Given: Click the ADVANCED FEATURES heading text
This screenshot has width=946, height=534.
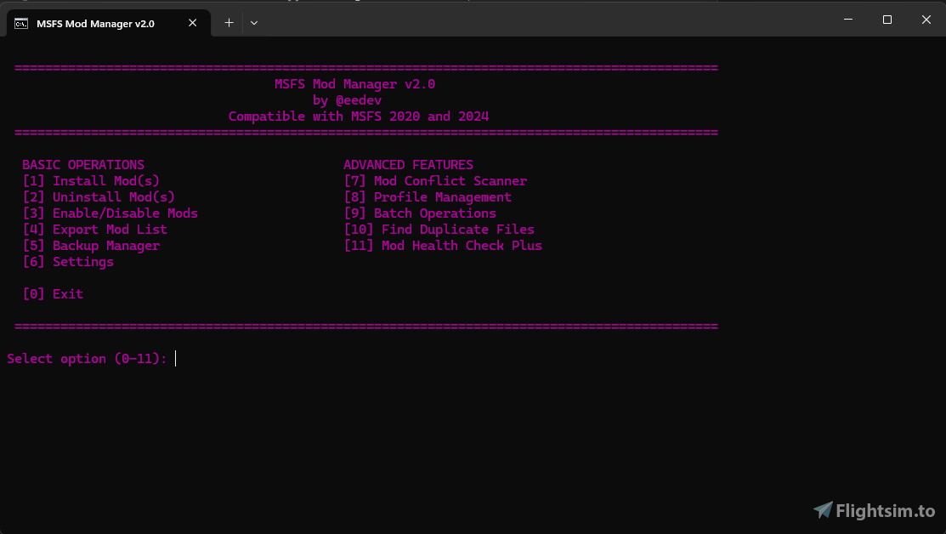Looking at the screenshot, I should click(x=408, y=164).
